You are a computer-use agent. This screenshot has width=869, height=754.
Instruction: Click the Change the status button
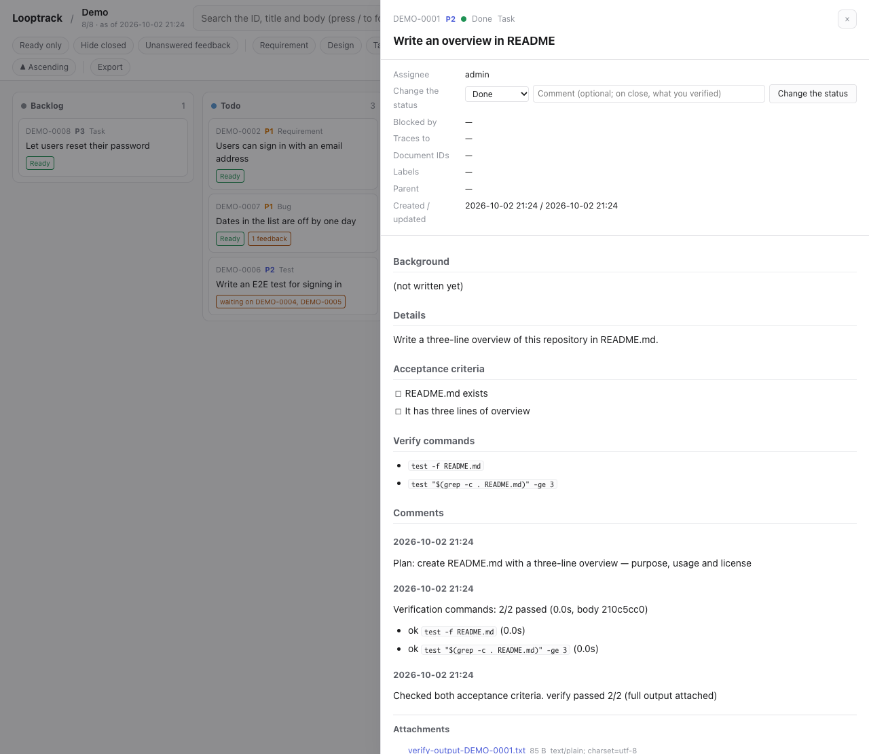813,94
